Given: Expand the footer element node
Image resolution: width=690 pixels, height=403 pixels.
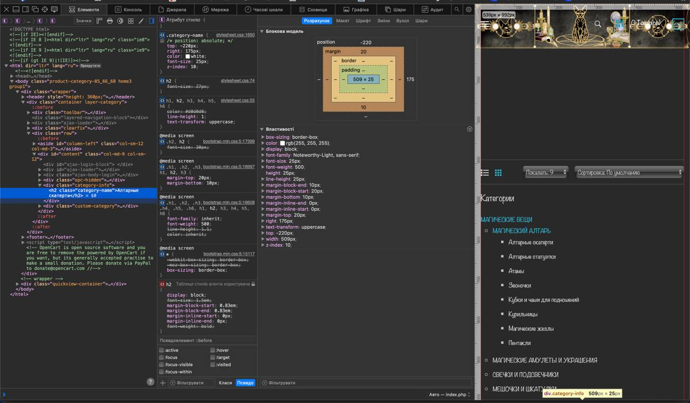Looking at the screenshot, I should coord(23,237).
